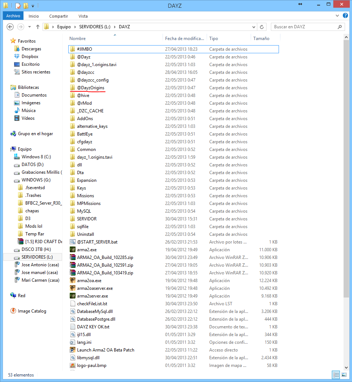
Task: Click the search magnifier icon
Action: (x=340, y=27)
